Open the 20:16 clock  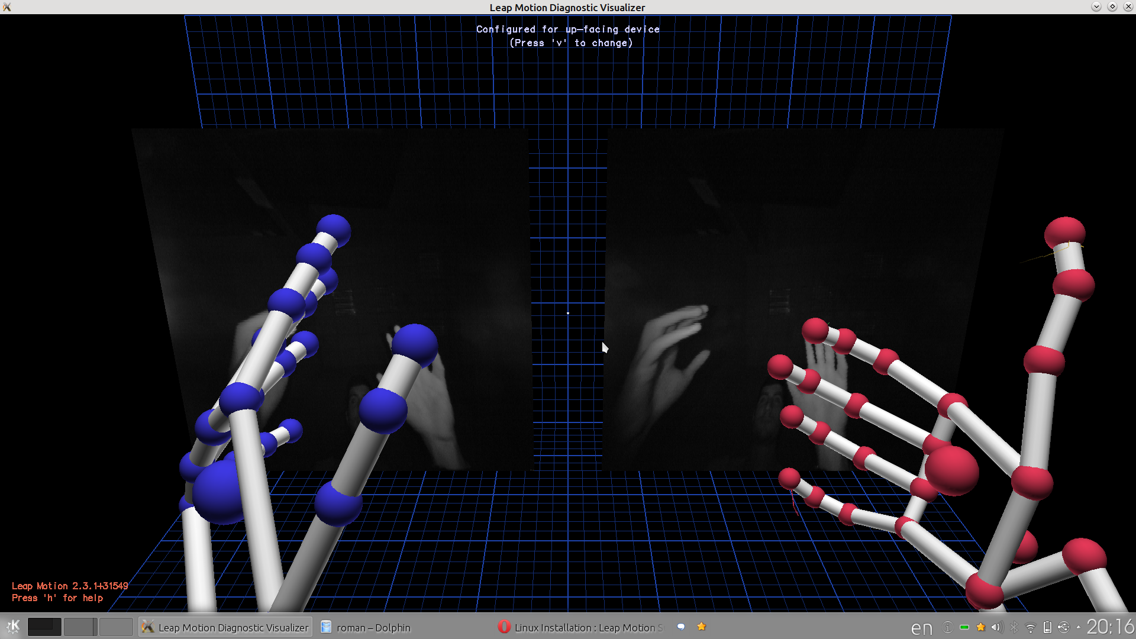(1110, 627)
